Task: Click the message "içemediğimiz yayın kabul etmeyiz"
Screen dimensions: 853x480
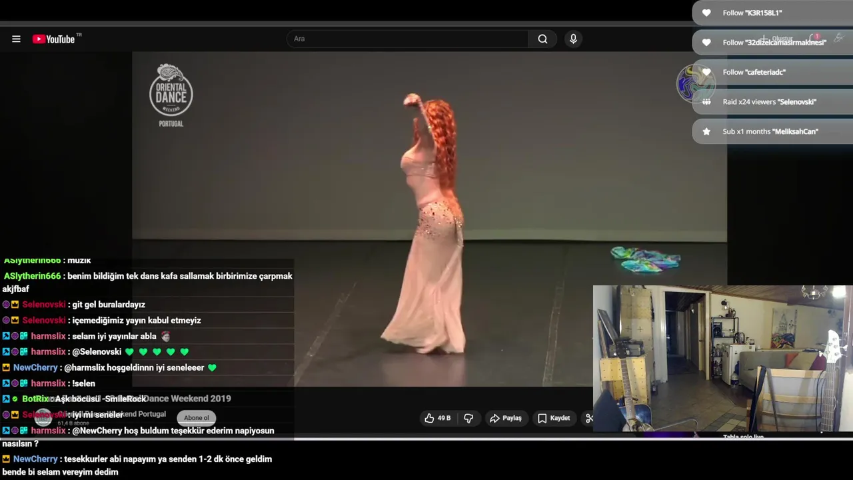Action: 137,321
